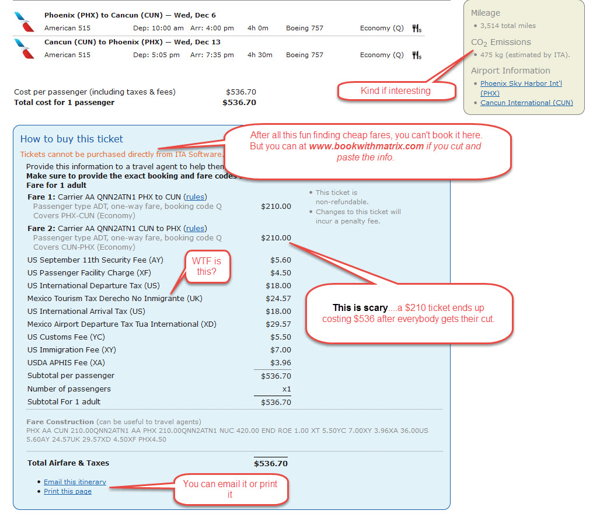Click the How to buy this ticket heading
593x514 pixels.
(x=71, y=139)
